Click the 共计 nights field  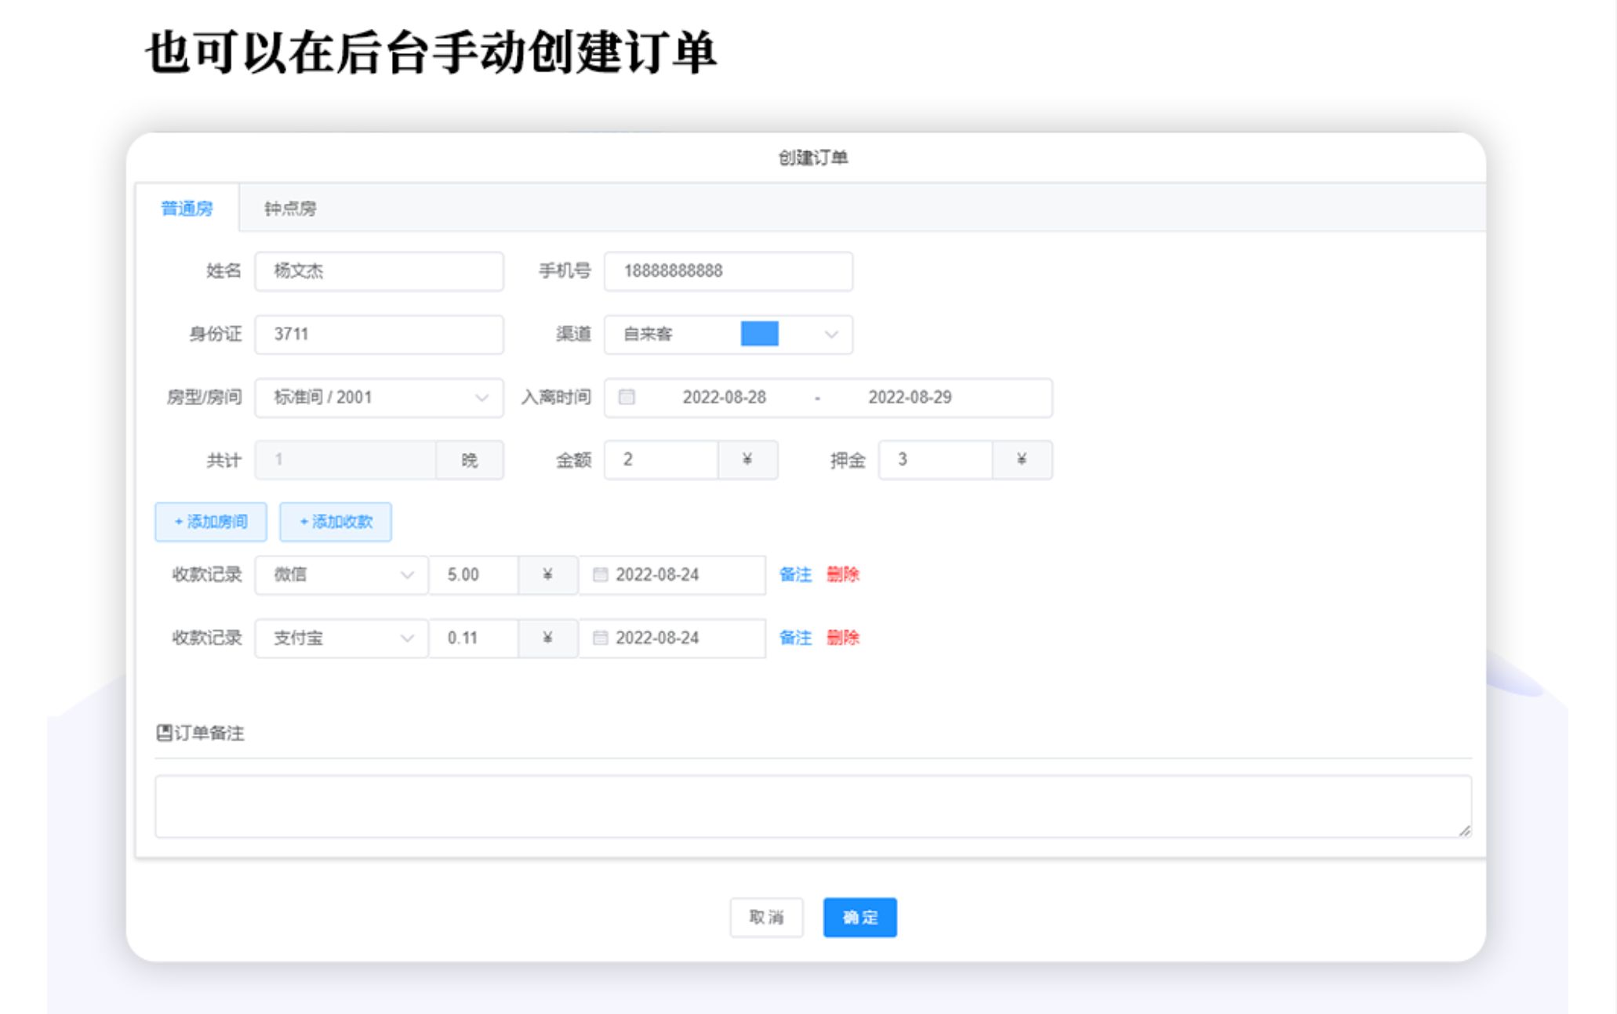click(345, 460)
